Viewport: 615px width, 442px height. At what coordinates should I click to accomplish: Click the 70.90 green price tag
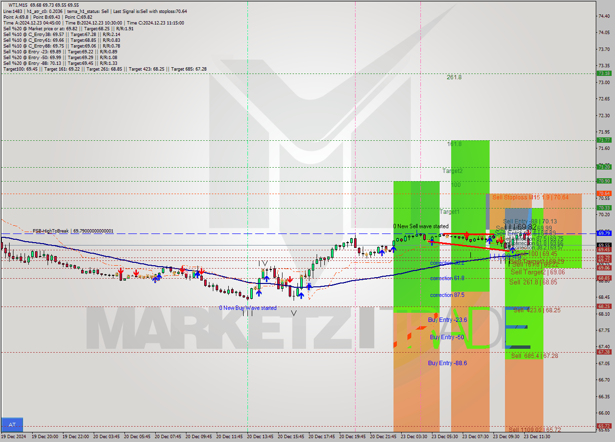604,181
